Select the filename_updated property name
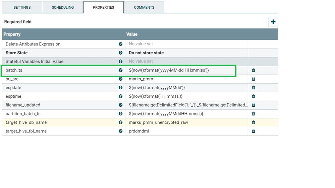The image size is (335, 188). 23,105
